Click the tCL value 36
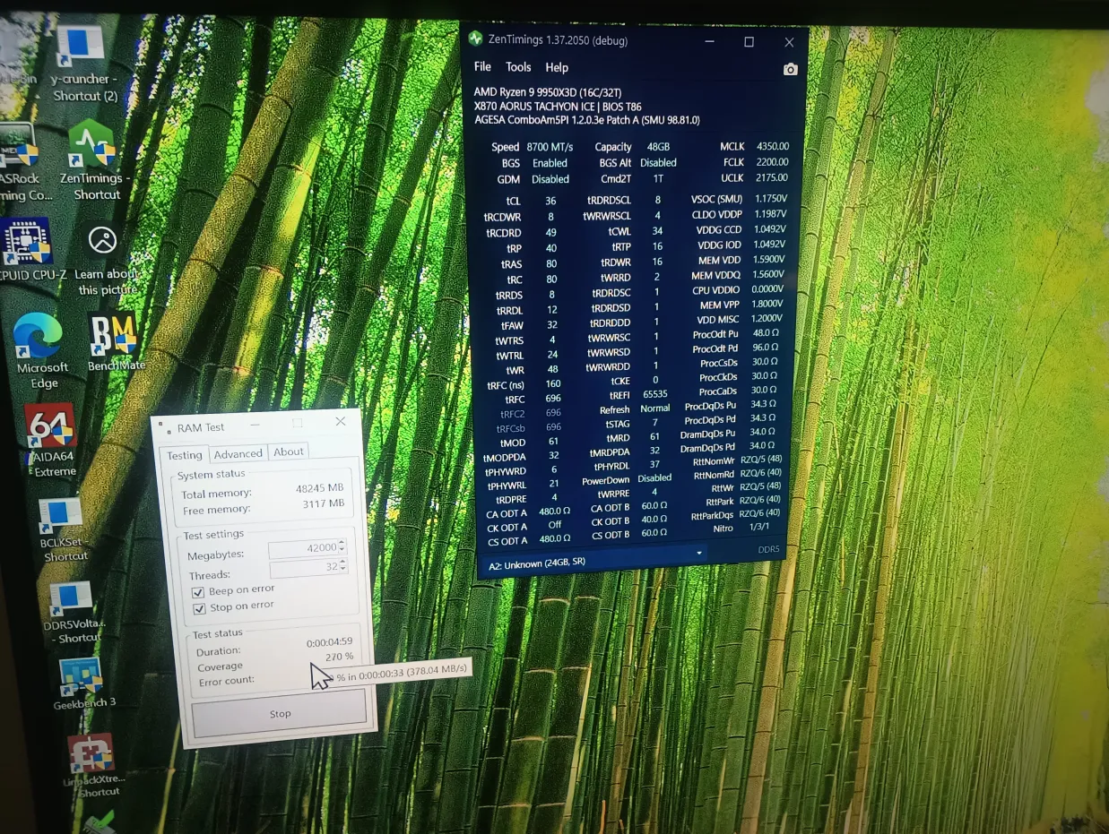 (550, 202)
